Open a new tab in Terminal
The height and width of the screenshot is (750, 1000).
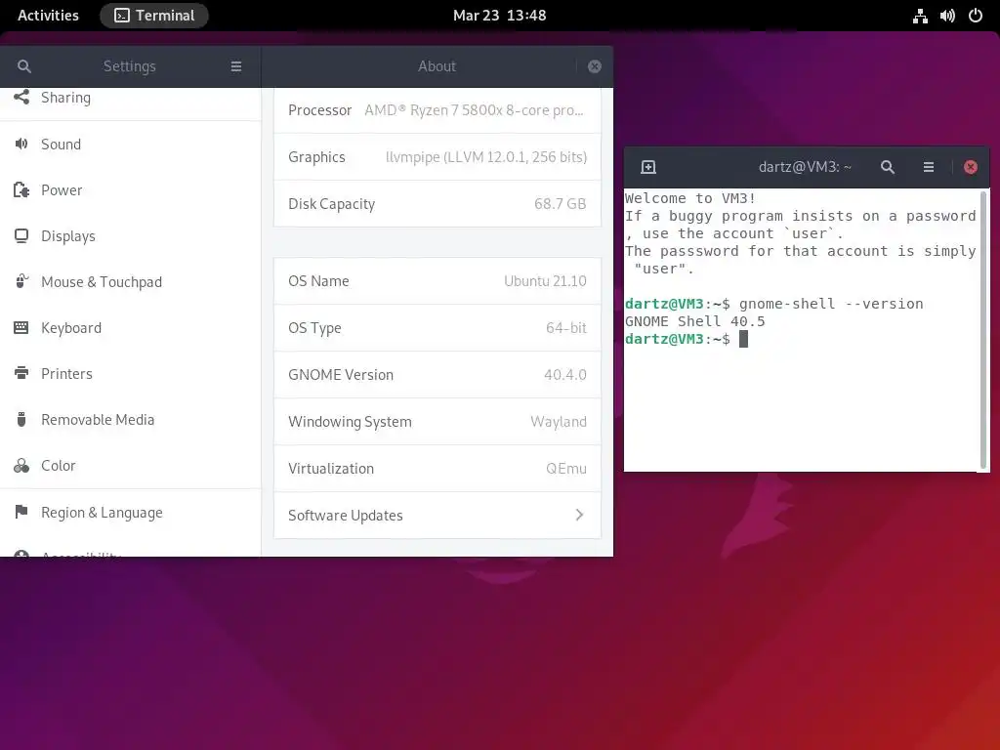(x=648, y=167)
